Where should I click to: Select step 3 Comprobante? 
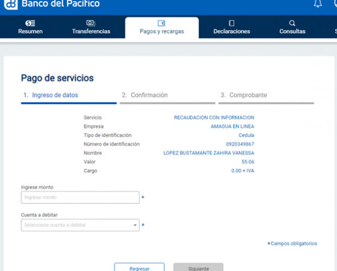266,98
